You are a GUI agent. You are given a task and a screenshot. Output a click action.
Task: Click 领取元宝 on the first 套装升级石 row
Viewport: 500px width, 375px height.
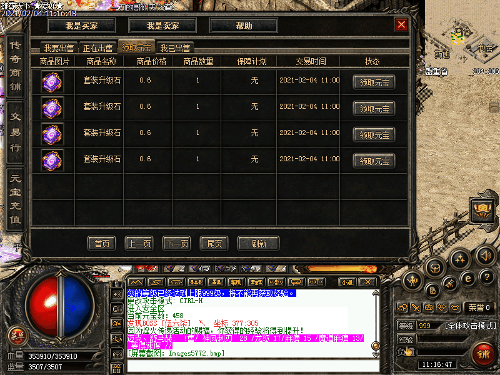coord(374,81)
